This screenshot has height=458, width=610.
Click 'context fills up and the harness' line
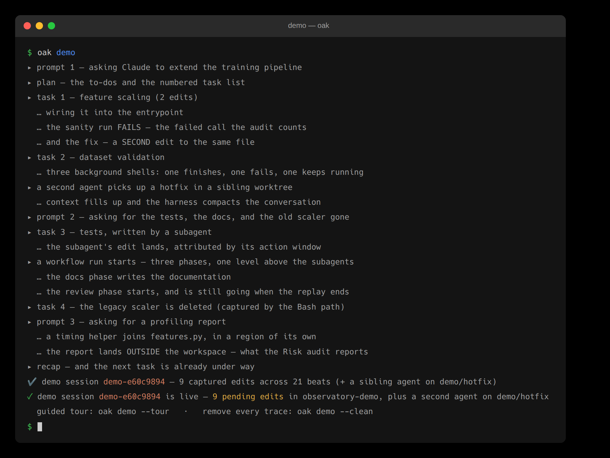(x=179, y=202)
